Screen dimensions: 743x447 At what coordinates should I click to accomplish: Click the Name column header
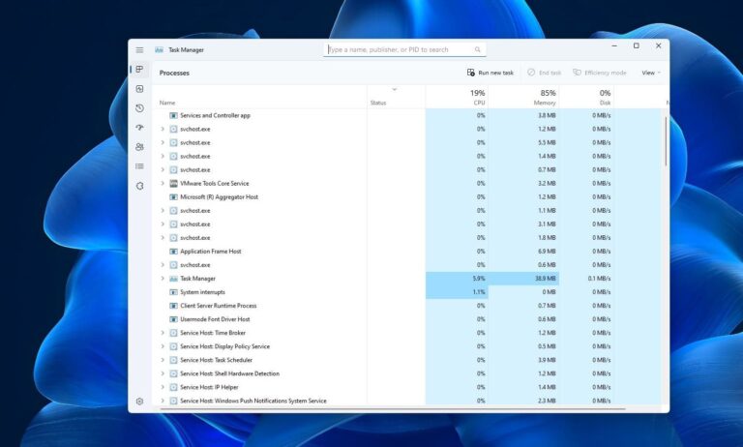pos(168,103)
